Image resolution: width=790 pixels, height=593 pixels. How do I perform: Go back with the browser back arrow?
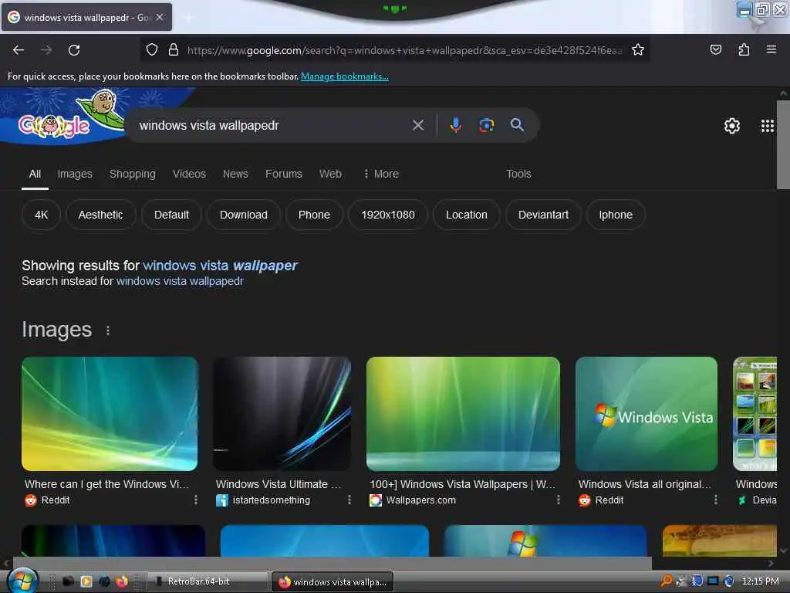(x=19, y=50)
